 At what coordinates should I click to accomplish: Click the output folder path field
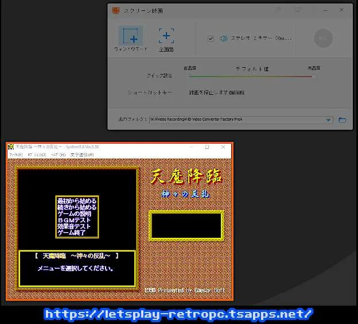pyautogui.click(x=241, y=119)
